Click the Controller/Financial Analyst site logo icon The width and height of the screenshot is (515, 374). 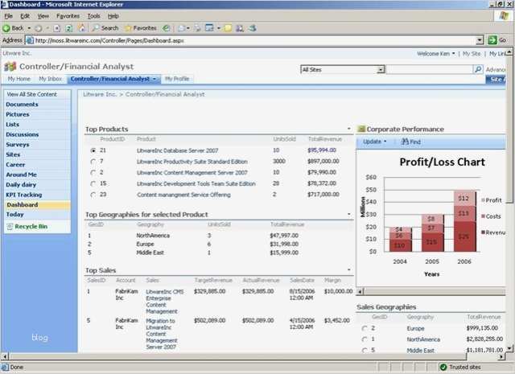click(x=10, y=66)
